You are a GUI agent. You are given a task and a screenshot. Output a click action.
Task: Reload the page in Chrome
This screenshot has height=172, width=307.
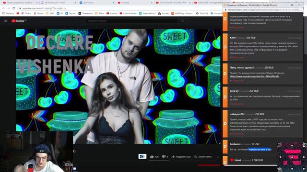(14, 8)
